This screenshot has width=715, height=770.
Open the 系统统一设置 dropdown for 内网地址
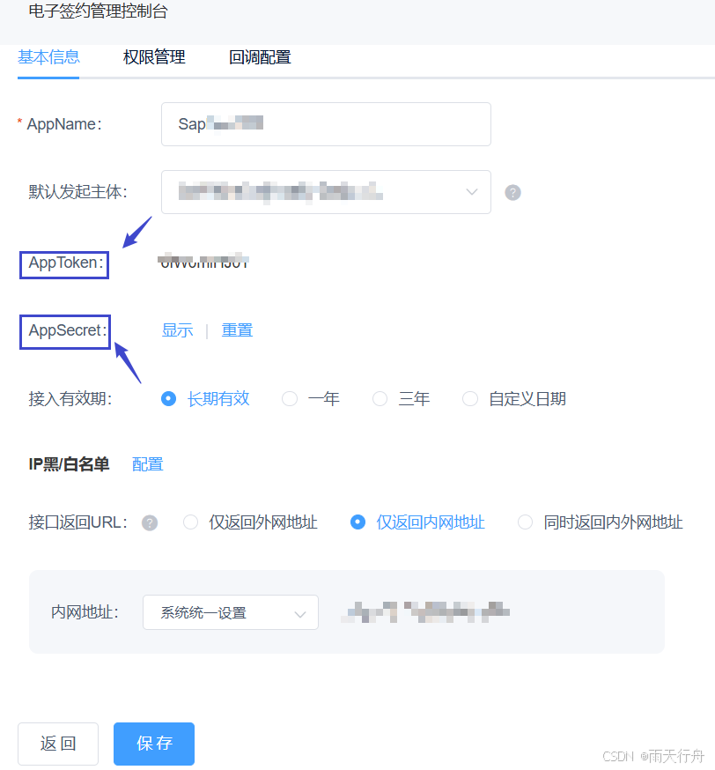(x=230, y=612)
